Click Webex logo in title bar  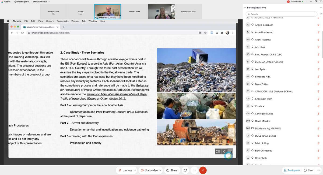click(2, 2)
